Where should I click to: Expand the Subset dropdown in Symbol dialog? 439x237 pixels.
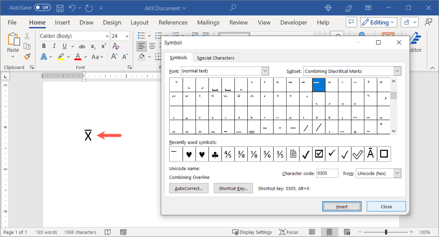point(397,71)
